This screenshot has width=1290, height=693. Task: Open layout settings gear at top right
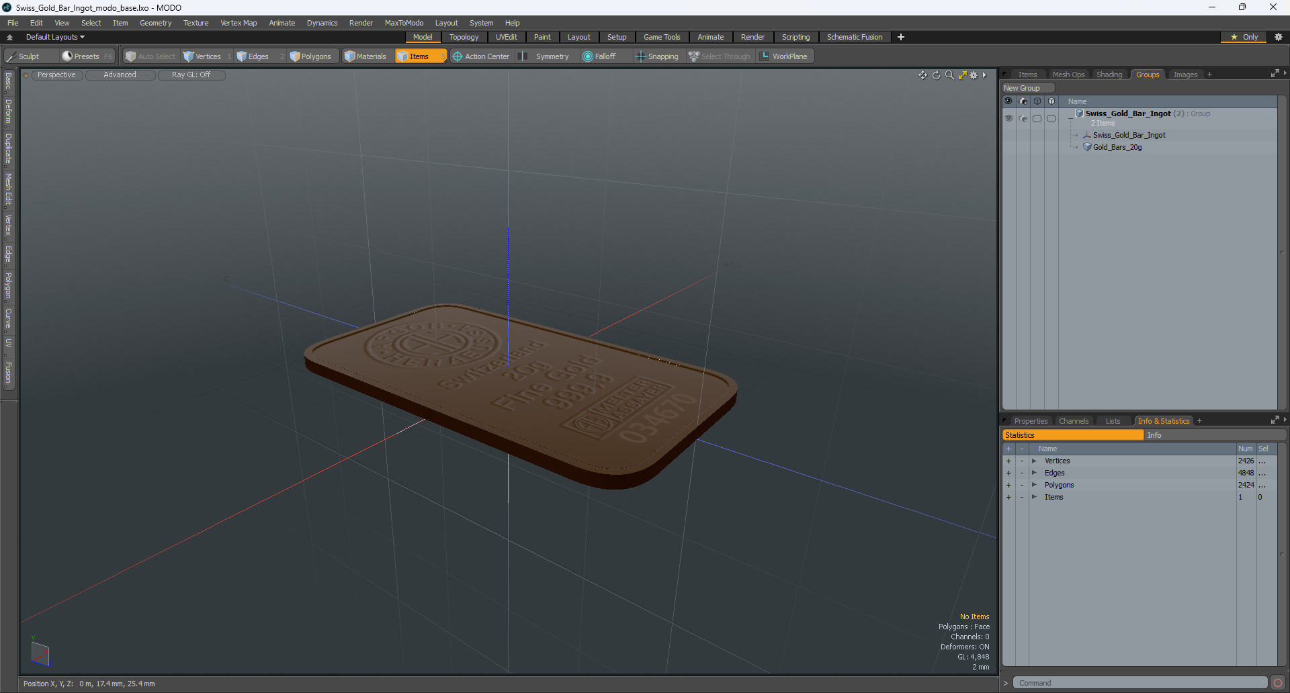click(1279, 38)
